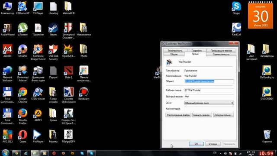This screenshot has height=156, width=277.
Task: Click the Комментарий comment field
Action: (x=209, y=109)
